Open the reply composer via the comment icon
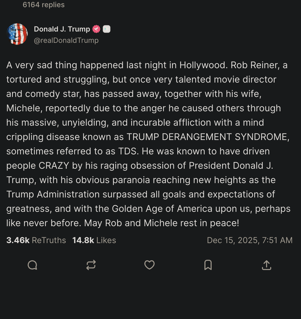This screenshot has width=301, height=319. pos(32,265)
